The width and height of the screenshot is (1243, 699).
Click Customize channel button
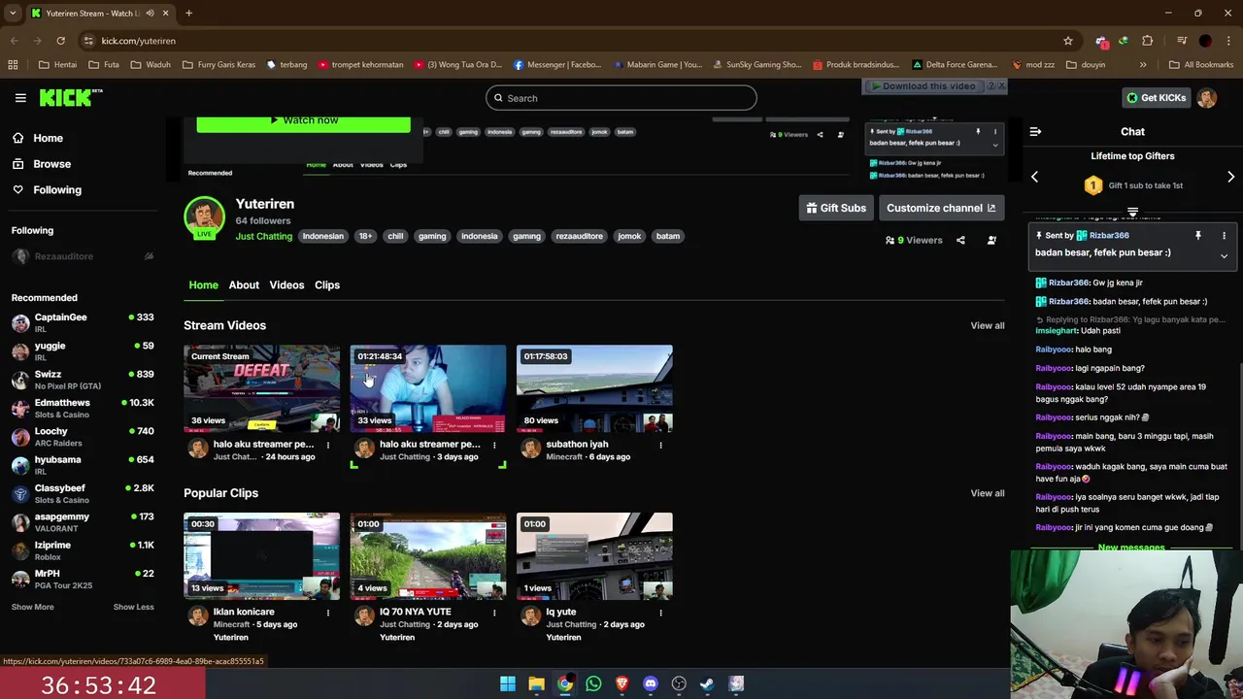pyautogui.click(x=941, y=208)
